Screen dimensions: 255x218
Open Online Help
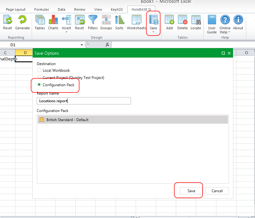[225, 20]
